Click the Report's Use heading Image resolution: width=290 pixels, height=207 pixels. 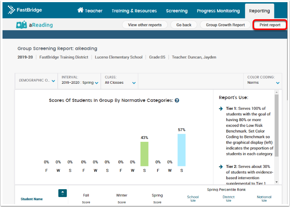coord(234,98)
